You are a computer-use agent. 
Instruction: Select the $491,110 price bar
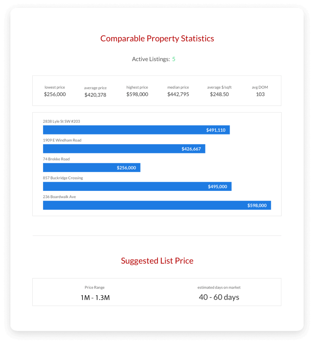[x=136, y=130]
